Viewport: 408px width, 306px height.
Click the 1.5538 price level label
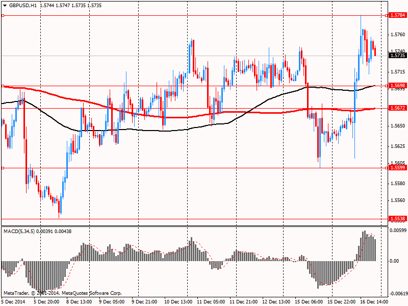pos(397,218)
